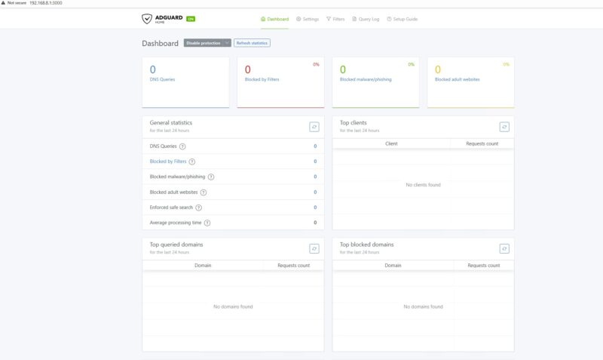Open the Setup Guide tab
This screenshot has height=360, width=603.
[402, 19]
